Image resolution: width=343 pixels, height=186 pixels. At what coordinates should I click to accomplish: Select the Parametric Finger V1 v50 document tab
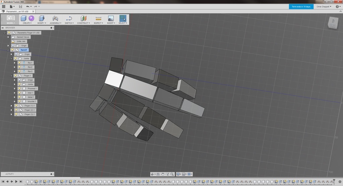coord(17,11)
